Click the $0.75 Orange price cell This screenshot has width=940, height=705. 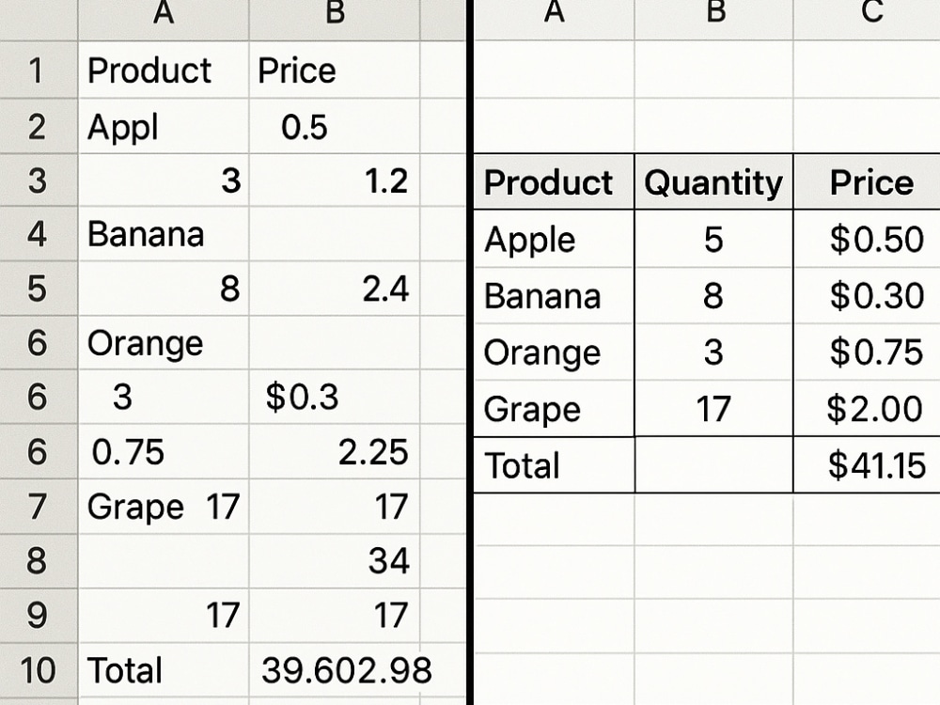[867, 352]
